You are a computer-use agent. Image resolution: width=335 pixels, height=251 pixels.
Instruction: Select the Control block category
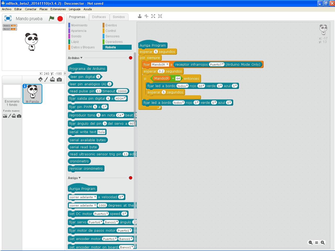(111, 31)
